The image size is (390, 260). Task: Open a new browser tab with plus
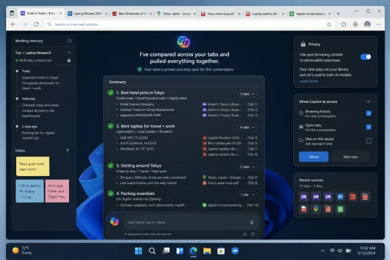click(x=338, y=14)
